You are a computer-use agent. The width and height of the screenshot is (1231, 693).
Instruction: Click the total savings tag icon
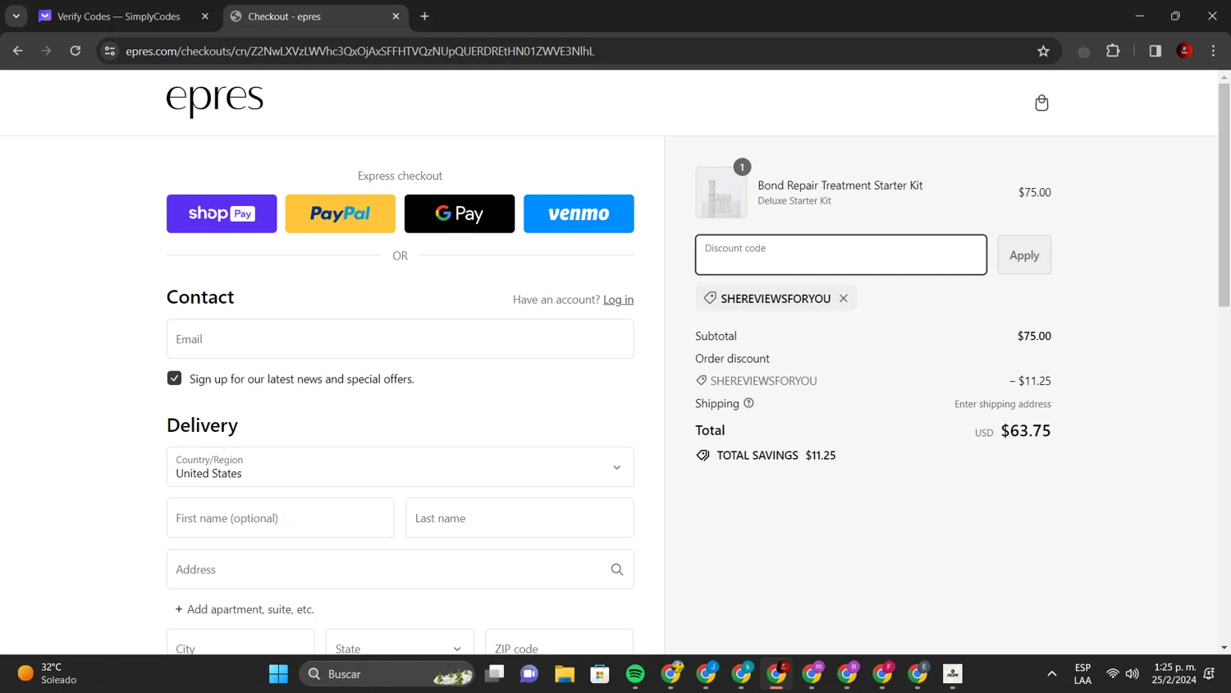(x=703, y=455)
